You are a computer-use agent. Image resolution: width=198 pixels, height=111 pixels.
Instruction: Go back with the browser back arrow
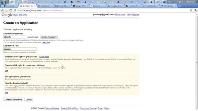point(2,10)
